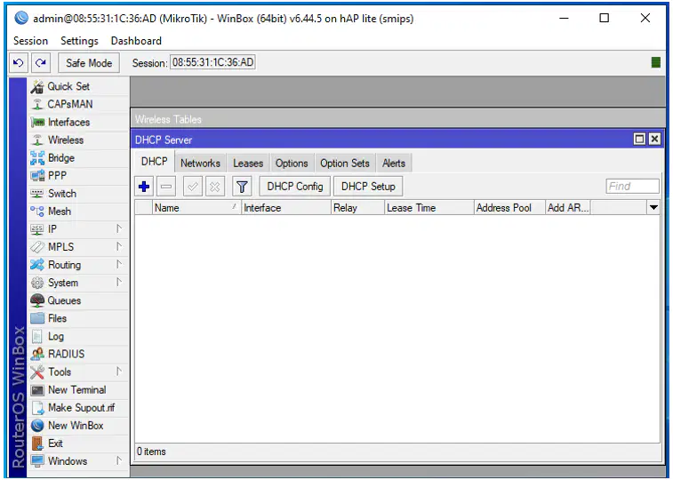
Task: Open the Log icon
Action: (x=37, y=336)
